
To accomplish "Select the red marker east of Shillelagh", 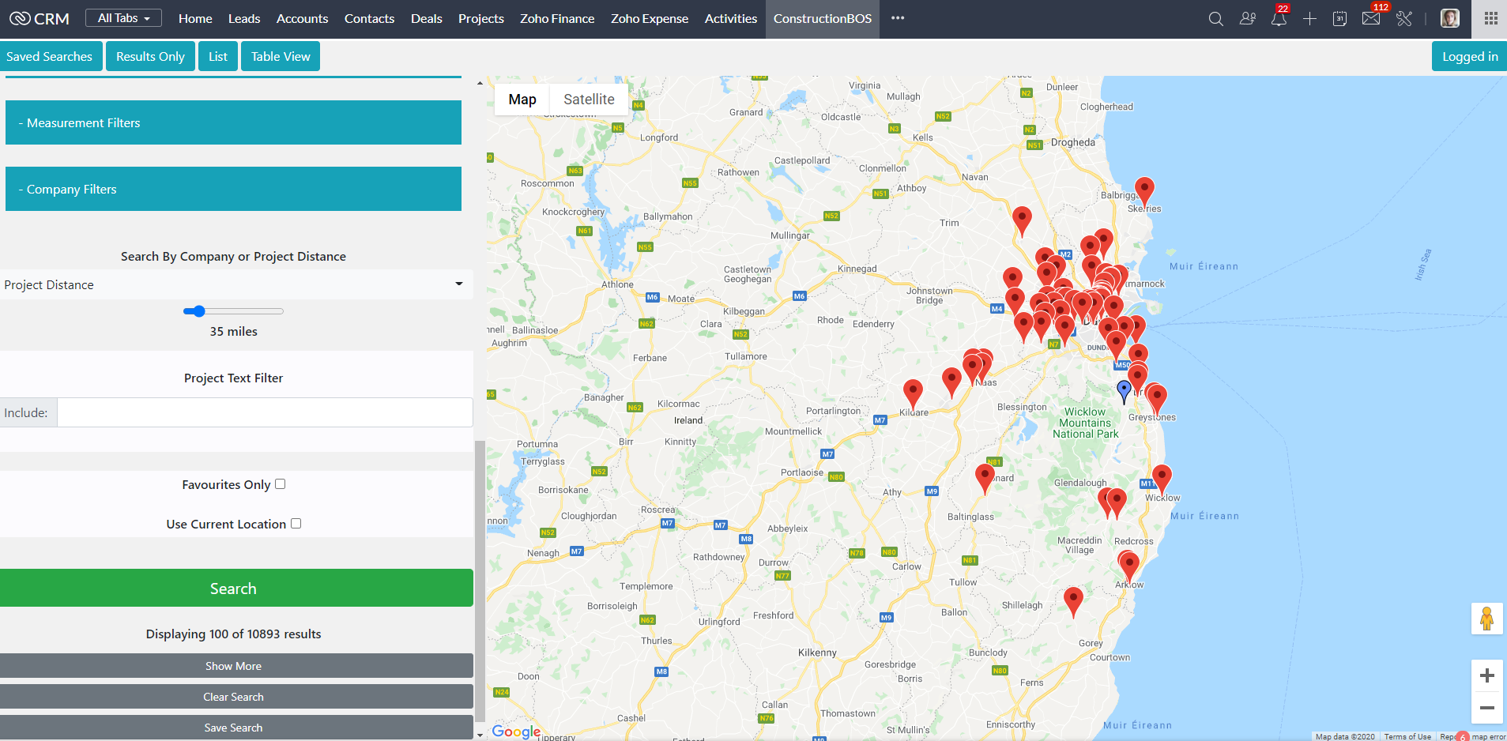I will [1073, 602].
